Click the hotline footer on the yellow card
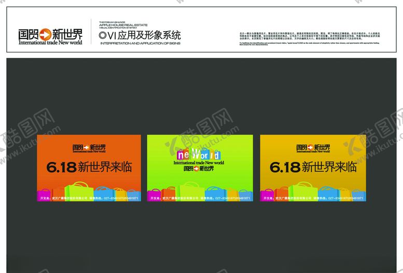 (313, 198)
